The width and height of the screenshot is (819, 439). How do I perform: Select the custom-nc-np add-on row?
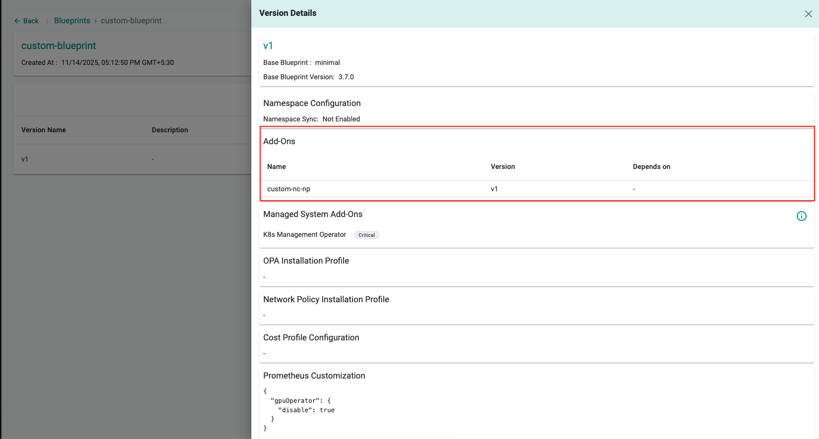click(289, 189)
